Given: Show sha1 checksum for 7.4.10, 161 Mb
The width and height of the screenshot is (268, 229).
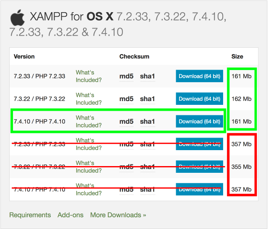Looking at the screenshot, I should tap(148, 122).
